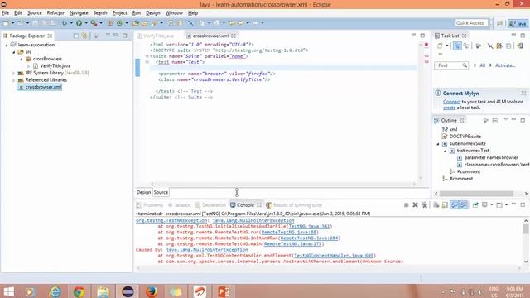Collapse the test name=Test outline node
Image resolution: width=530 pixels, height=298 pixels.
tap(446, 151)
